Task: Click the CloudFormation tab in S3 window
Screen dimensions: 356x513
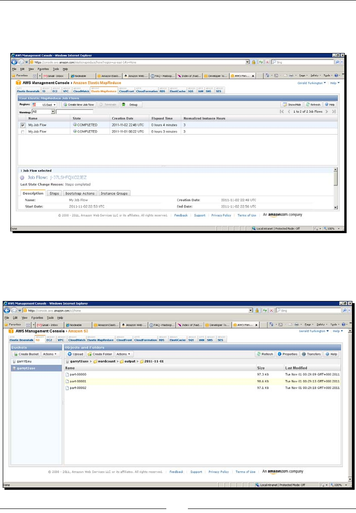Action: coord(146,340)
